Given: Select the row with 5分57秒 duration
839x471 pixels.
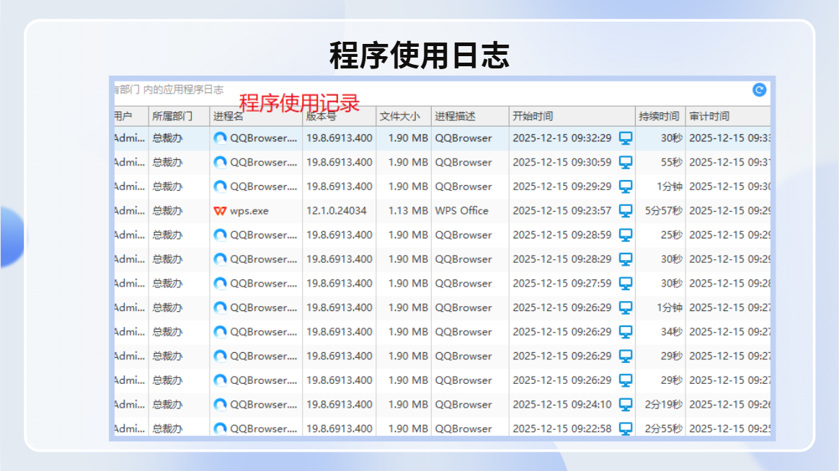Looking at the screenshot, I should [442, 210].
